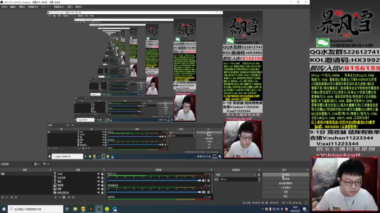Open Task View on the taskbar
Image resolution: width=380 pixels, height=213 pixels.
[x=67, y=209]
